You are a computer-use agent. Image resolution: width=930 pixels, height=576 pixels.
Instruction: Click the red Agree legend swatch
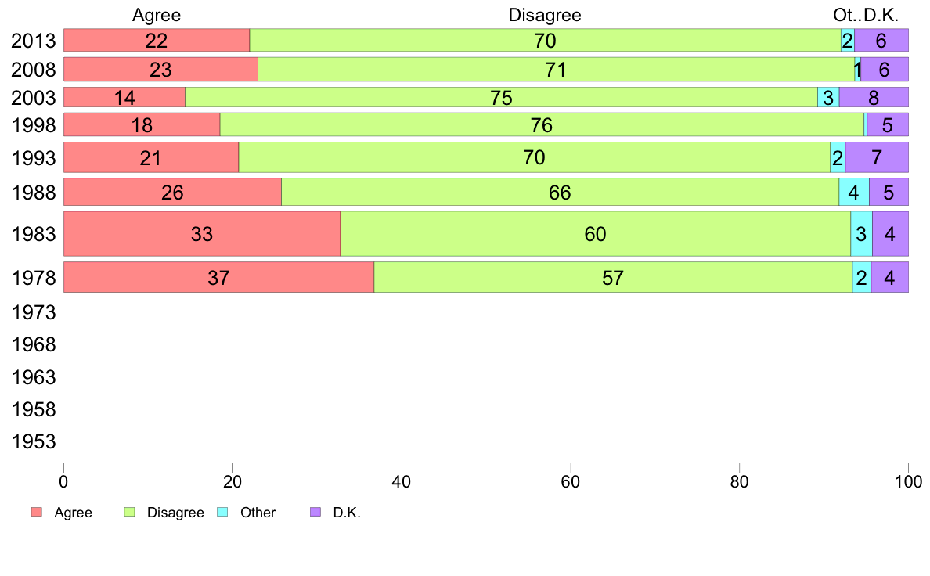tap(37, 512)
